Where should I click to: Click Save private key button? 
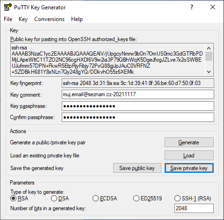(x=189, y=168)
